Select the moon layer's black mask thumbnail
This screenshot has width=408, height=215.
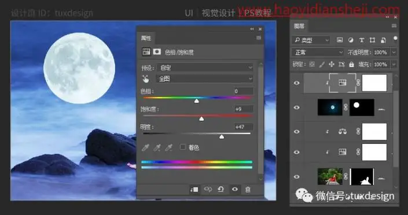pos(362,107)
